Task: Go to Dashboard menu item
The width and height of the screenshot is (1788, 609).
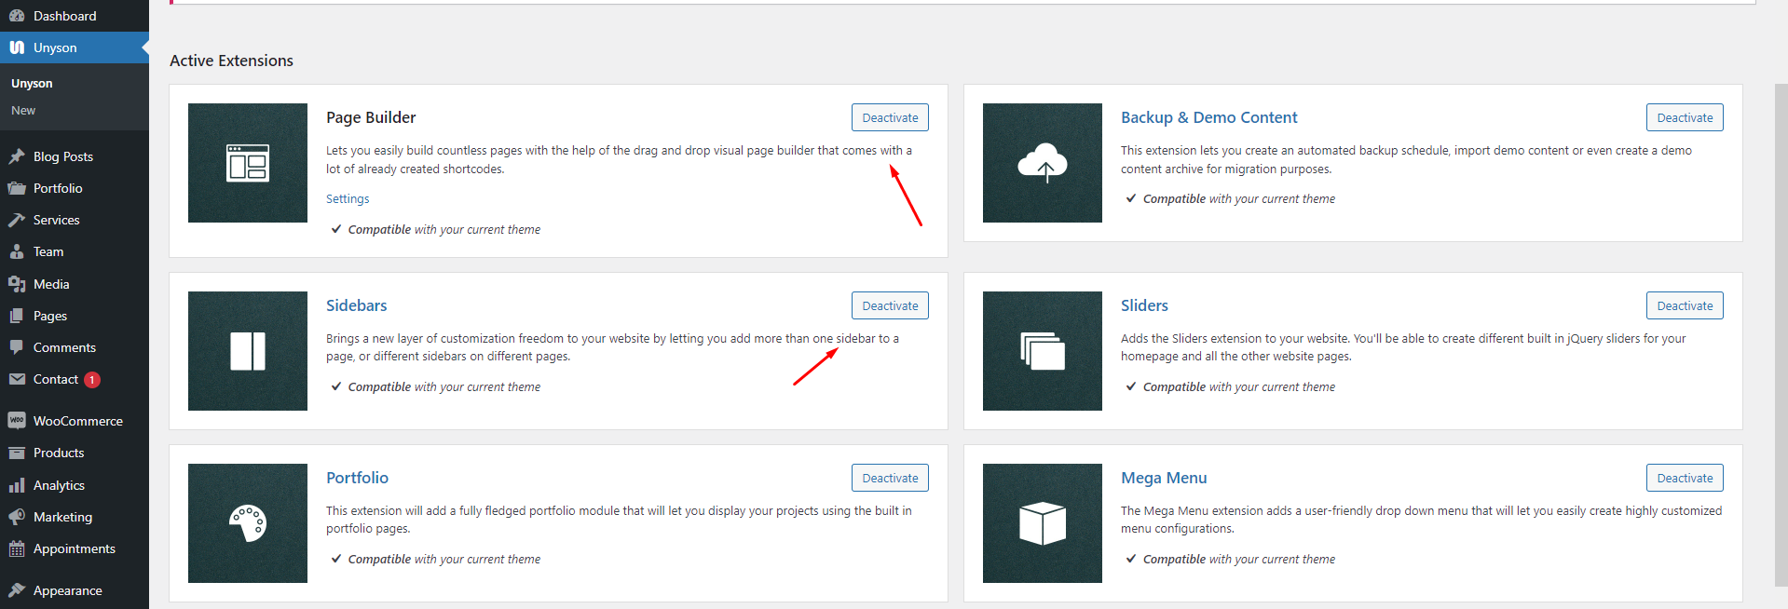Action: [75, 16]
